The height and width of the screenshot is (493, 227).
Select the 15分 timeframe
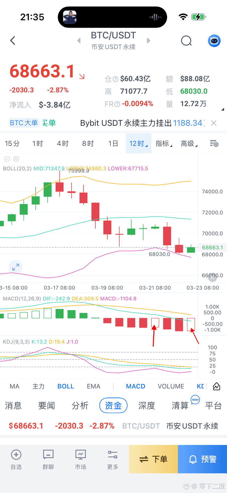(x=12, y=144)
